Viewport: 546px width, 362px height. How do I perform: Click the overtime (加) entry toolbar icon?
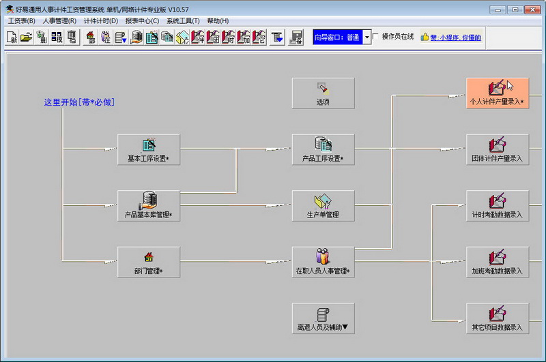click(244, 37)
